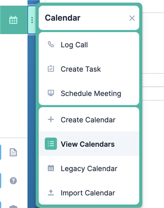Close the Calendar popup menu
This screenshot has height=208, width=164.
132,18
